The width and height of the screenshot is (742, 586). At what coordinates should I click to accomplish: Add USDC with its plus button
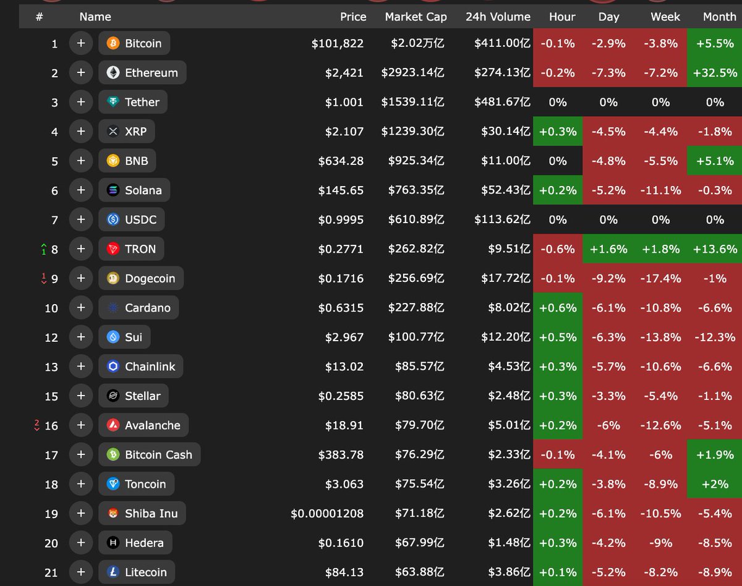click(80, 219)
